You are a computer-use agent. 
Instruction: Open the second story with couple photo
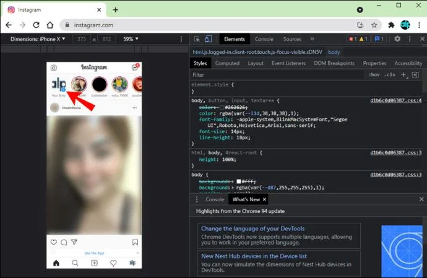(x=79, y=84)
